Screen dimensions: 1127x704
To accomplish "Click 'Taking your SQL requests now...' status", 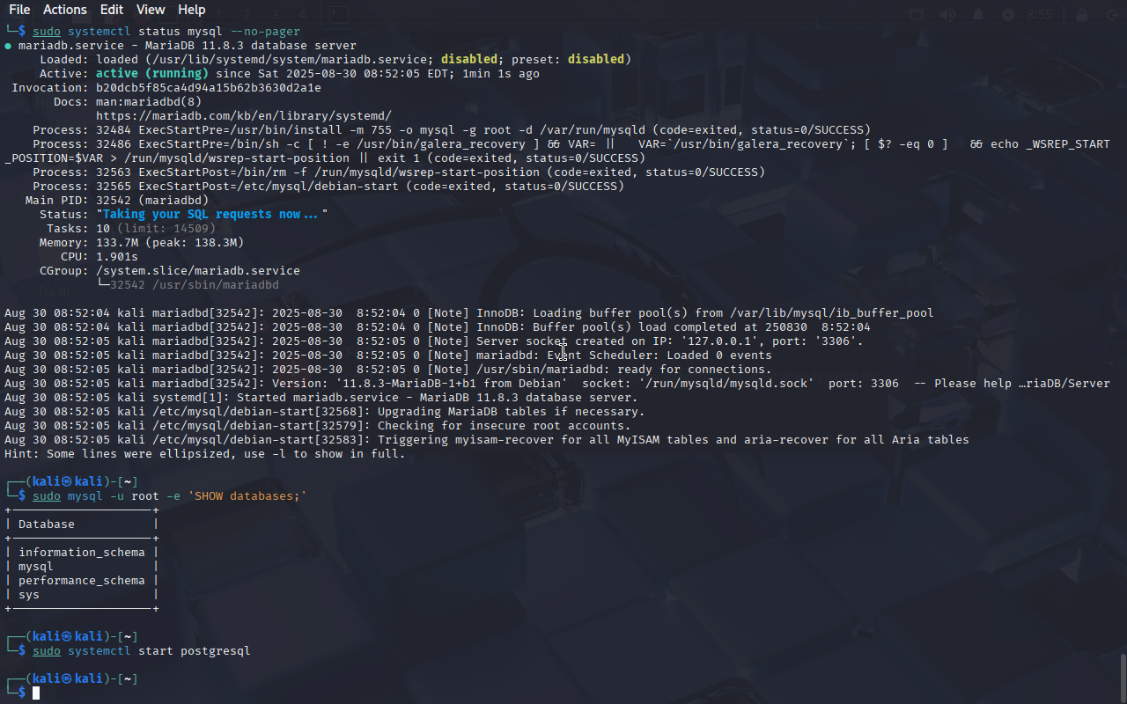I will pos(212,215).
